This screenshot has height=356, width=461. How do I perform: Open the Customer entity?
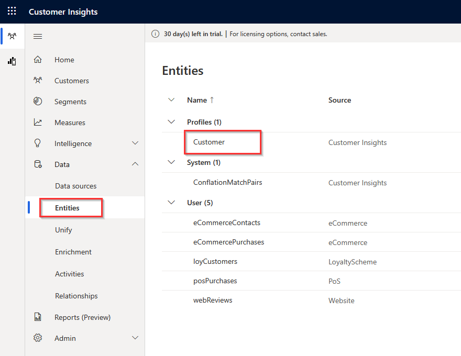(209, 142)
